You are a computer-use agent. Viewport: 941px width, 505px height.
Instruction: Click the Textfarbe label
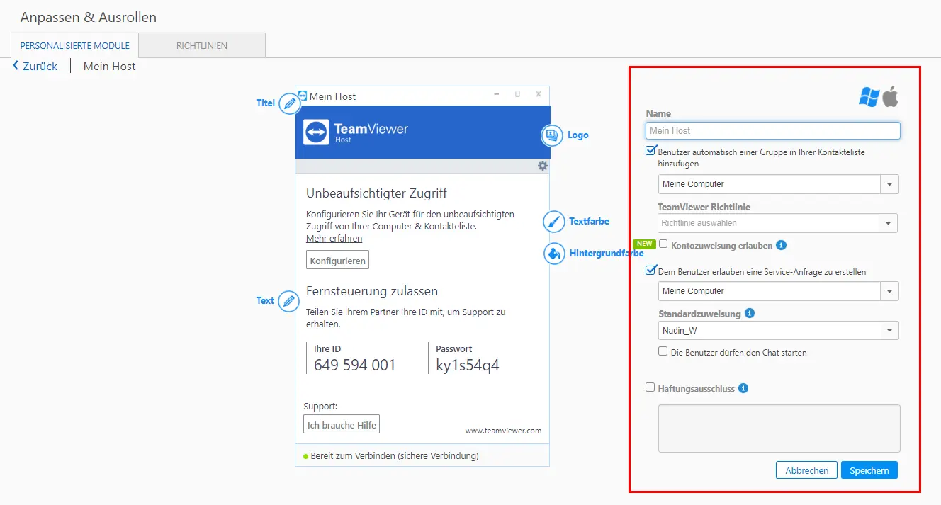point(589,222)
